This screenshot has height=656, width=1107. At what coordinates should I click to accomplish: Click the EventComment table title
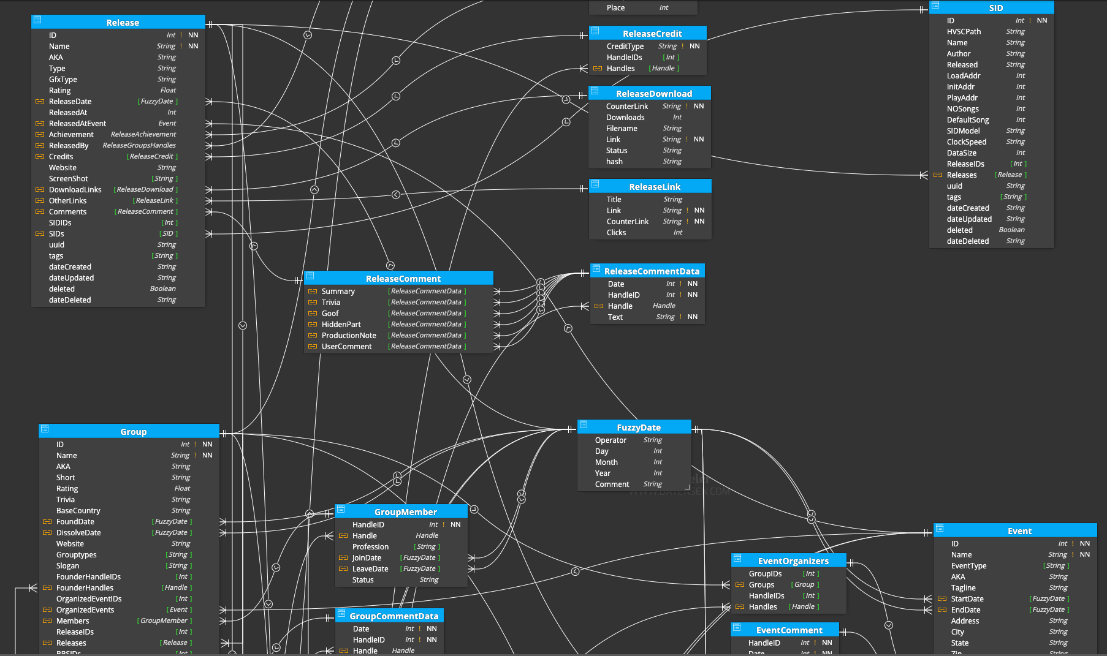coord(789,630)
